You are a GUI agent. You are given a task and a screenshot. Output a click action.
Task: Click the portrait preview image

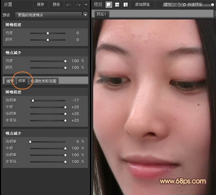pos(154,107)
